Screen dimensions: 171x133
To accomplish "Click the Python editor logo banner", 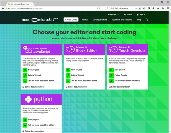I will tap(41, 99).
